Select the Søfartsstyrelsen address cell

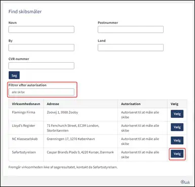point(81,155)
